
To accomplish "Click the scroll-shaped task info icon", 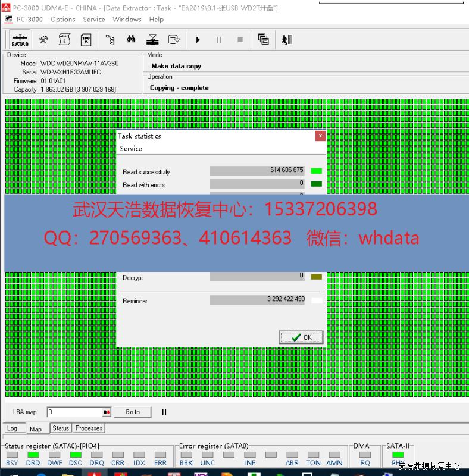I will tap(64, 40).
